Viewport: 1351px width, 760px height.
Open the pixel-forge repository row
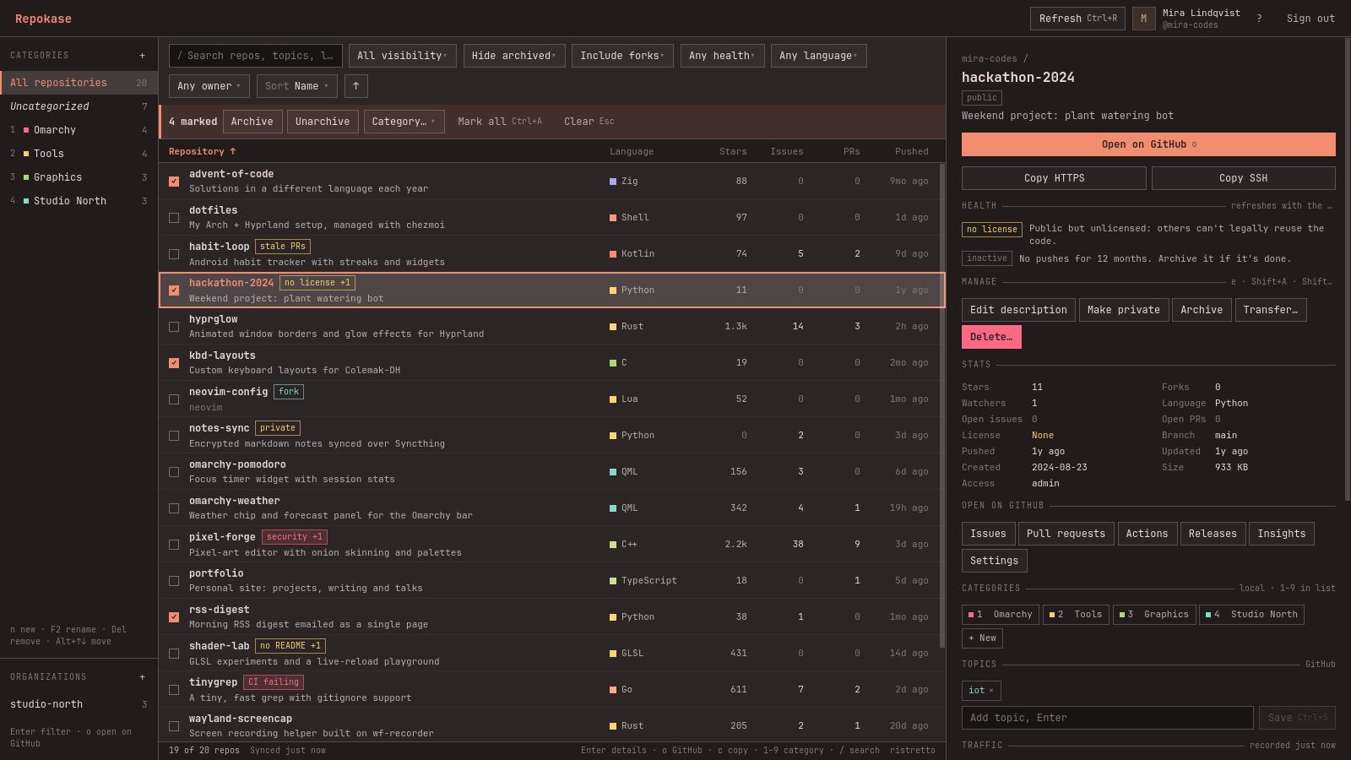coord(551,545)
